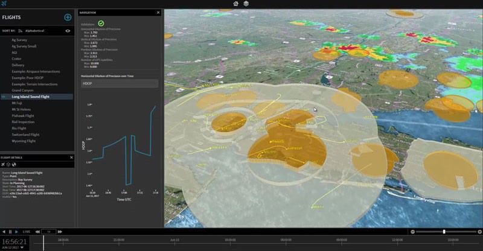Go to the home view icon
Viewport: 483px width, 251px height.
[235, 4]
